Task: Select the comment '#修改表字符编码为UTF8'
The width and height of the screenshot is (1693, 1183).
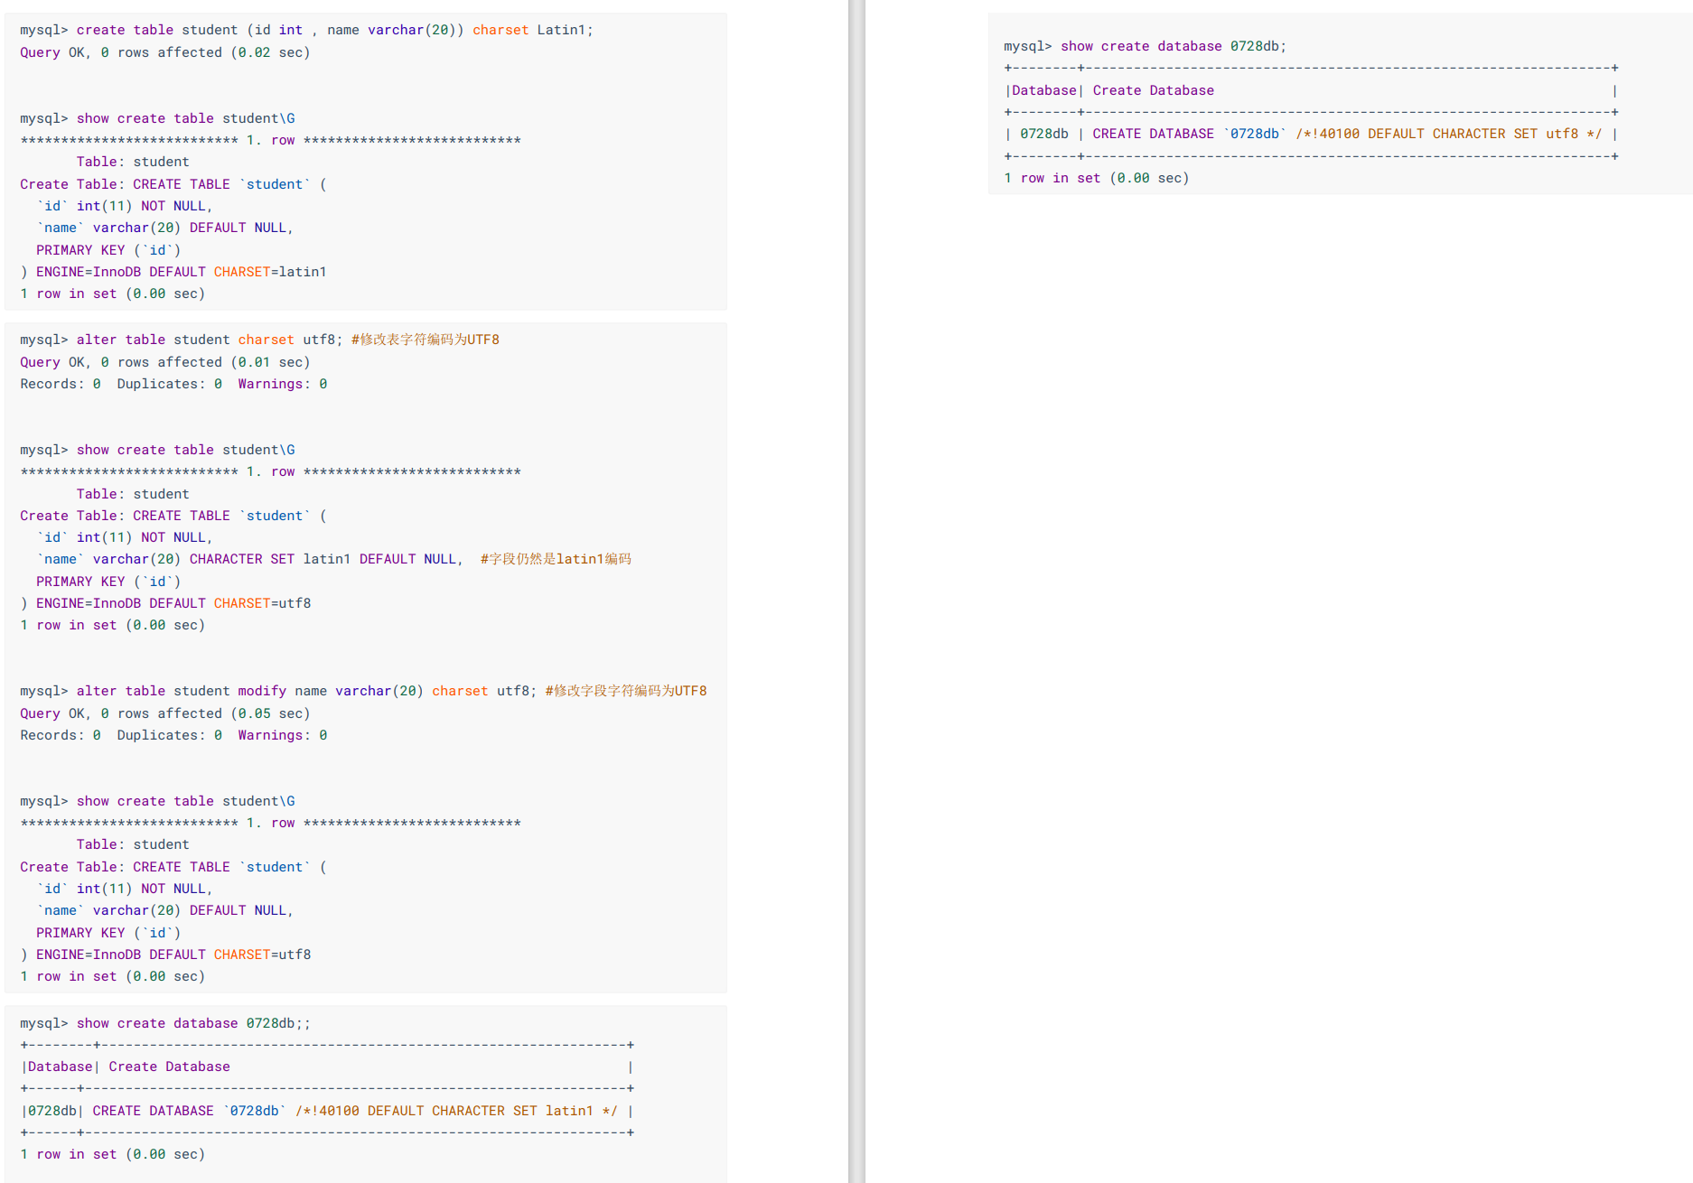Action: 426,340
